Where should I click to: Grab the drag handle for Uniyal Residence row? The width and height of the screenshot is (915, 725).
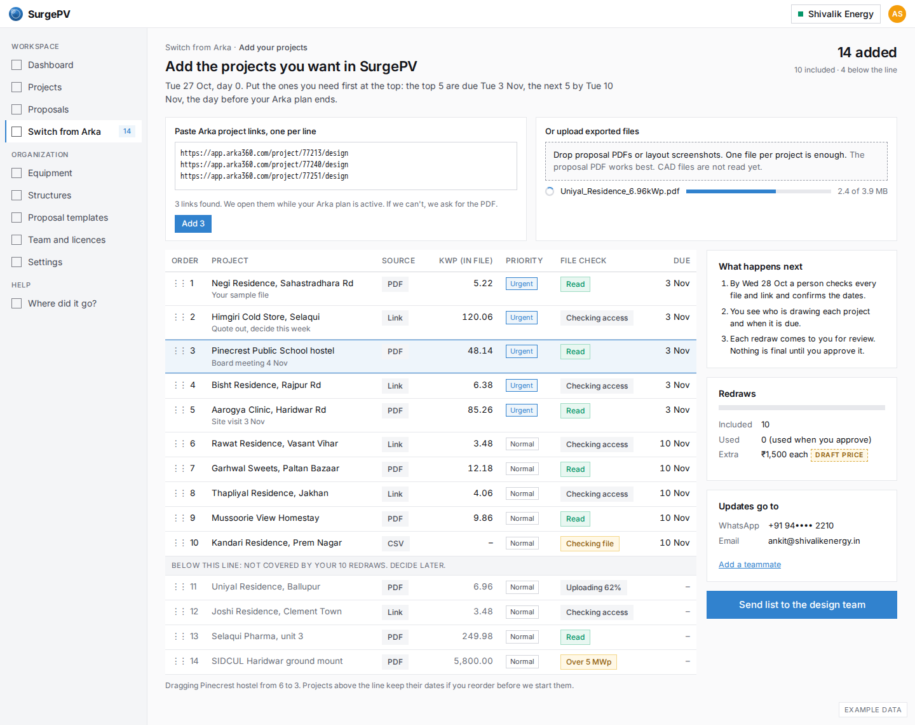179,587
